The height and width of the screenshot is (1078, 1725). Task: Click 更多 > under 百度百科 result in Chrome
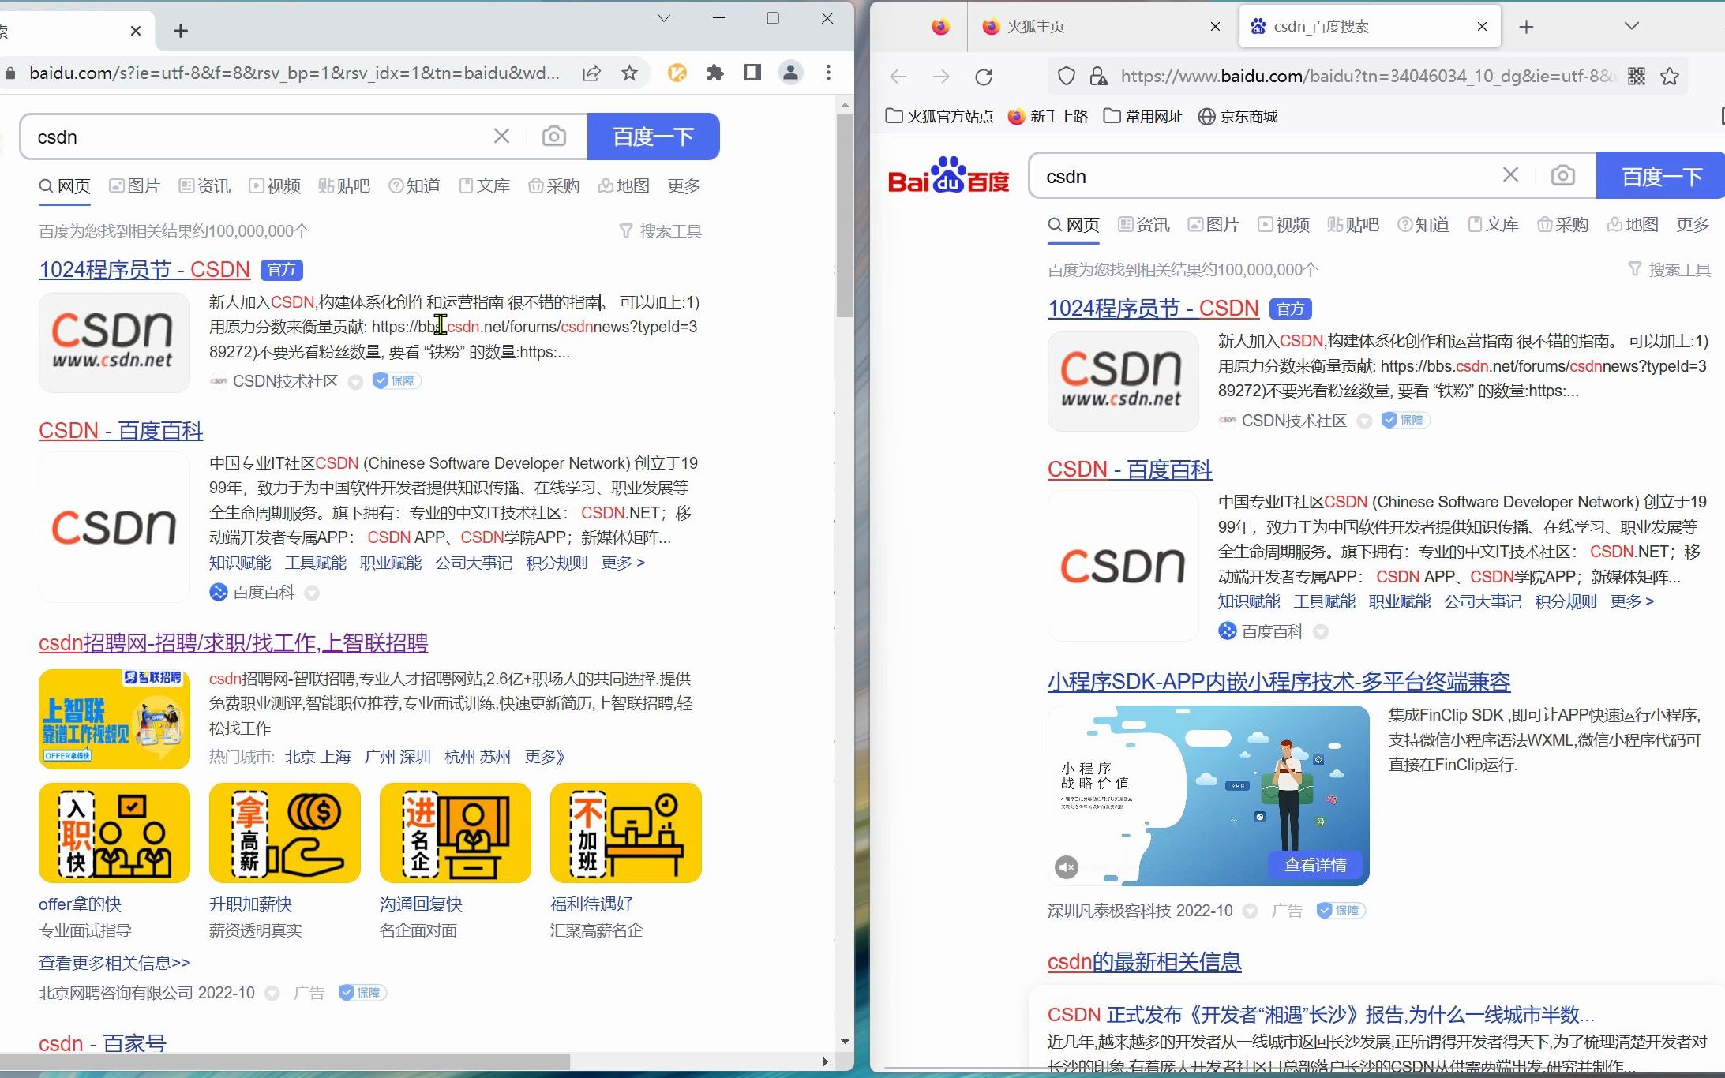(623, 563)
